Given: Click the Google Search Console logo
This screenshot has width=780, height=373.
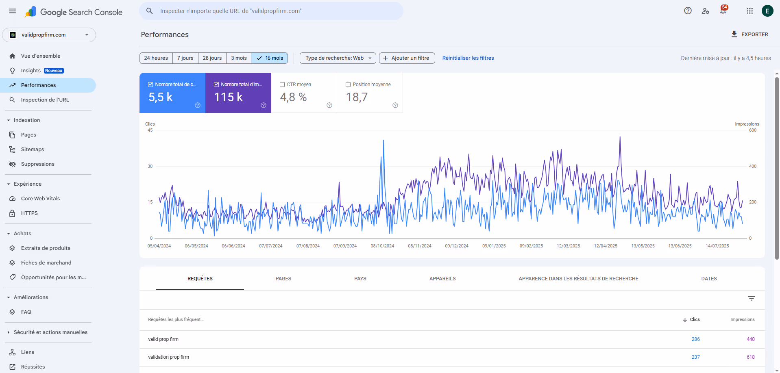Looking at the screenshot, I should pos(74,12).
